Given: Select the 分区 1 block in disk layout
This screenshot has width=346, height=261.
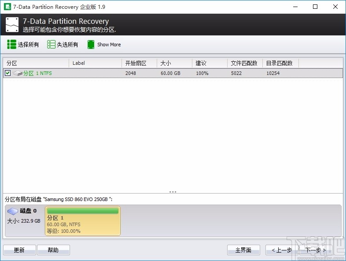Looking at the screenshot, I should (x=83, y=221).
